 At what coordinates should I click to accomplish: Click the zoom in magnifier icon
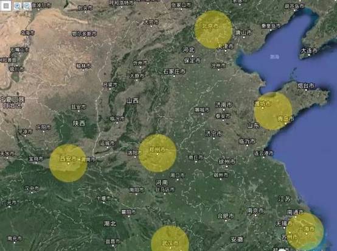coord(18,6)
